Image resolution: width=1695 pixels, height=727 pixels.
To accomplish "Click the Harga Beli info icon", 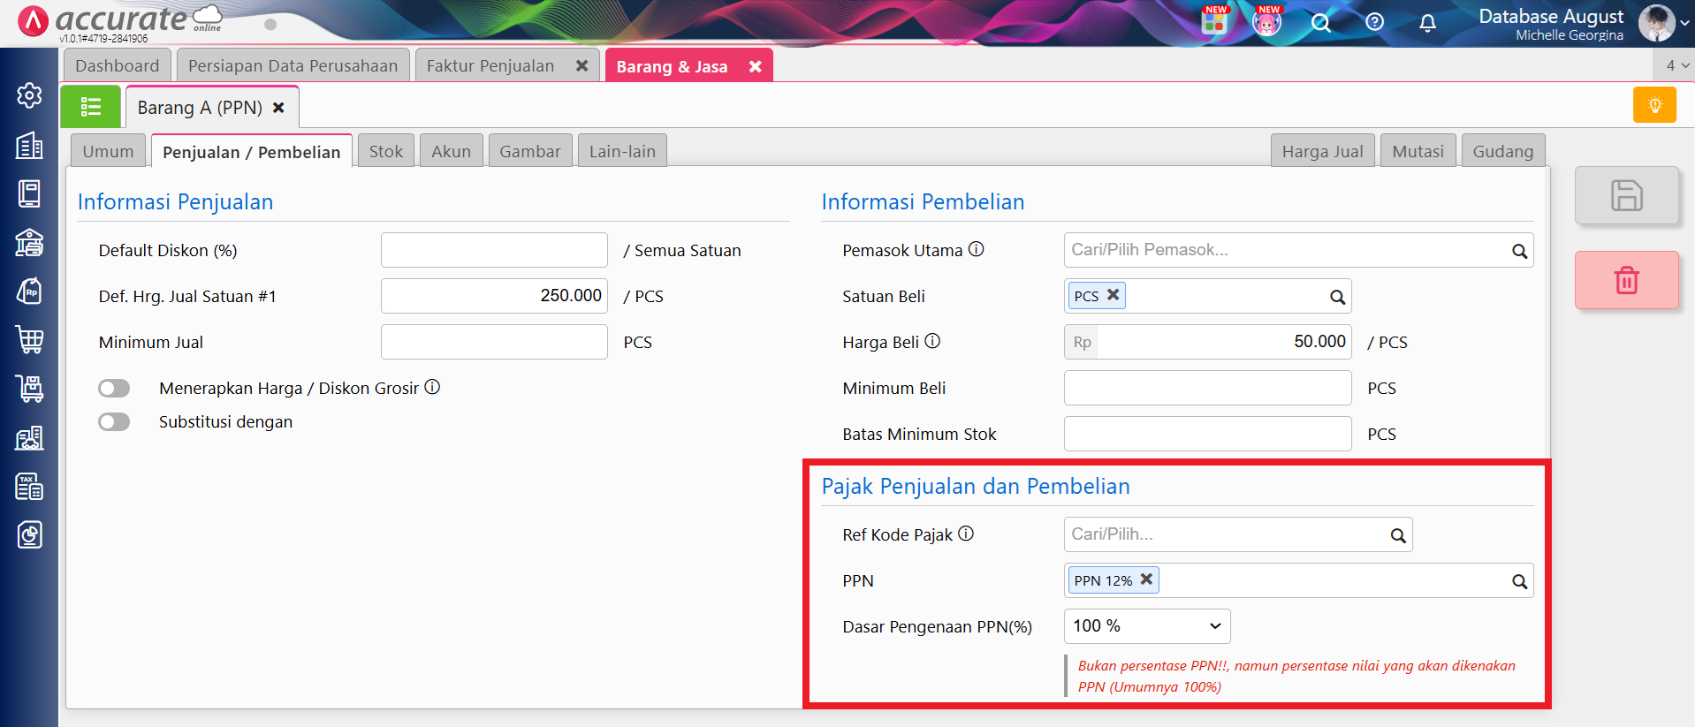I will coord(932,341).
